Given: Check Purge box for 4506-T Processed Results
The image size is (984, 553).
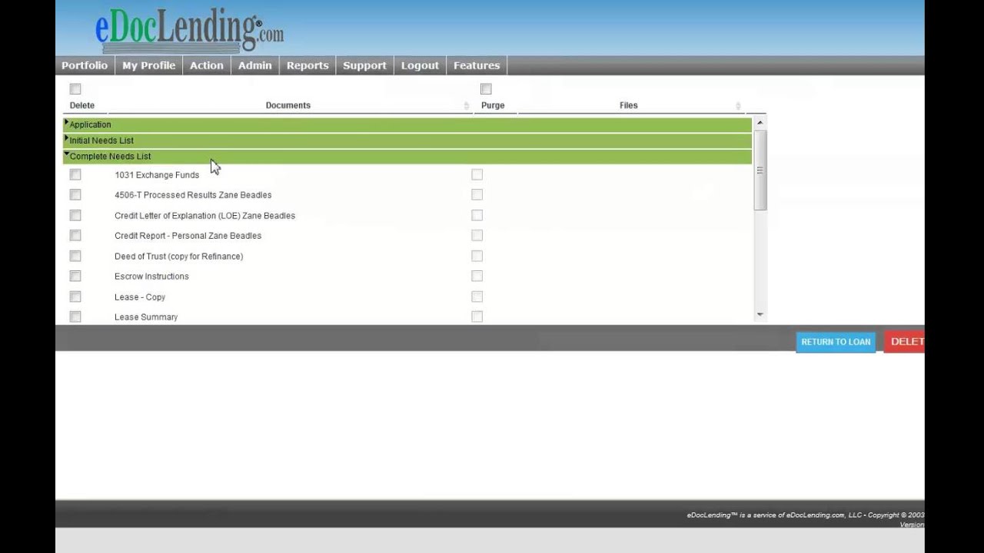Looking at the screenshot, I should point(477,195).
